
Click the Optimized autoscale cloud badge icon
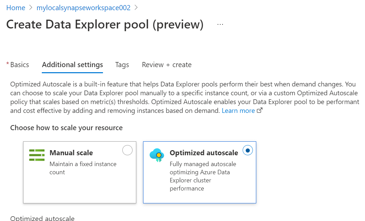coord(157,155)
